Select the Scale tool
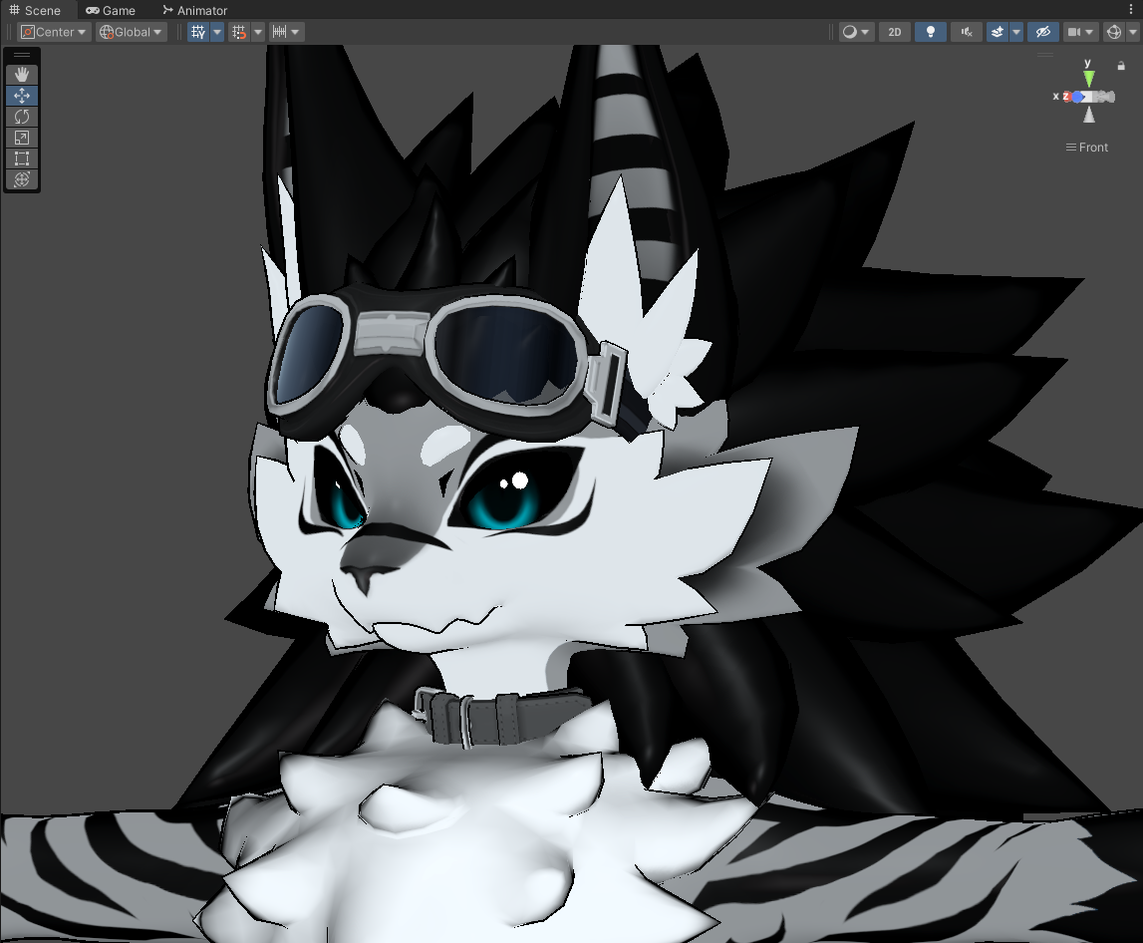Viewport: 1143px width, 943px height. [22, 138]
